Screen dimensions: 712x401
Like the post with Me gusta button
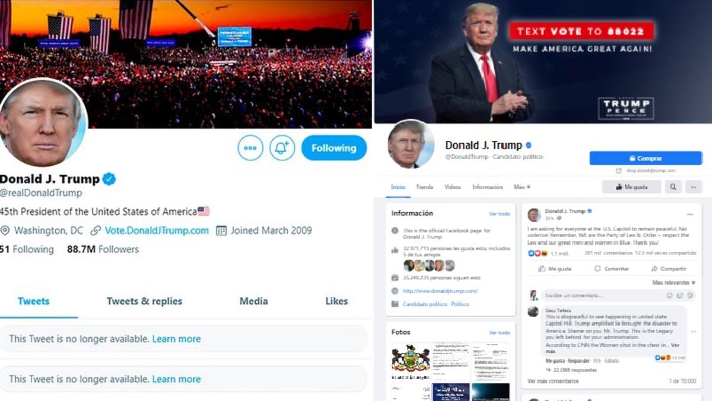click(x=555, y=269)
